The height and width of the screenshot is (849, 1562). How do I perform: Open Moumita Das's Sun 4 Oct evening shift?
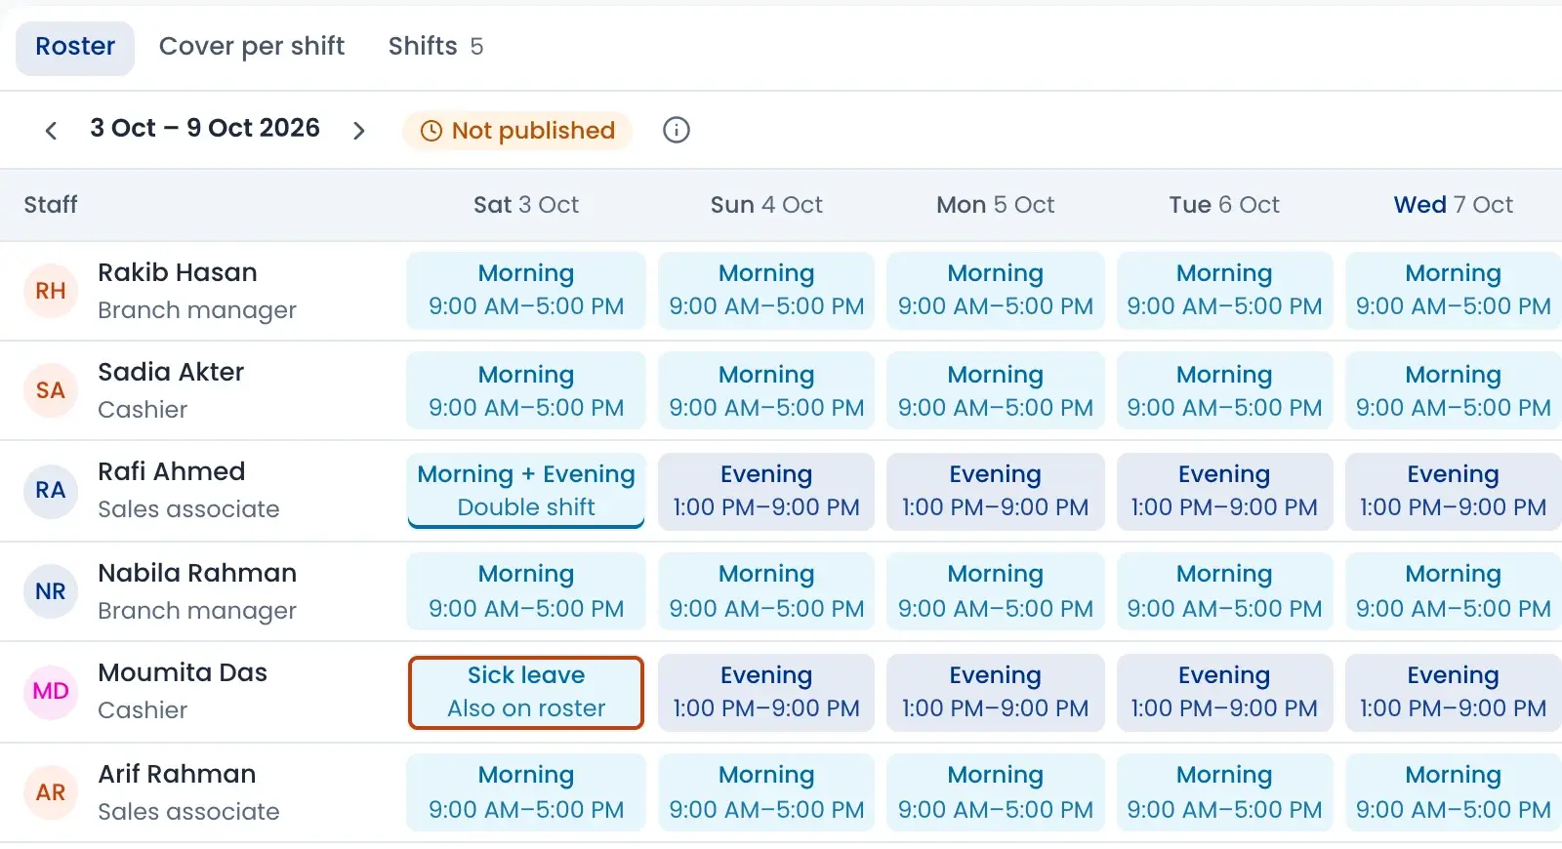[766, 692]
